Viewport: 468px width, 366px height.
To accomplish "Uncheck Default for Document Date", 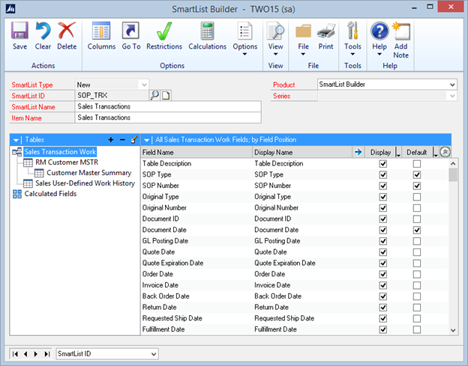I will click(x=417, y=231).
